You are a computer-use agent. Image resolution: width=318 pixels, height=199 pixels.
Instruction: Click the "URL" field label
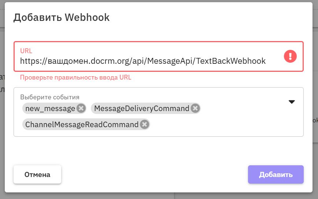pyautogui.click(x=26, y=51)
